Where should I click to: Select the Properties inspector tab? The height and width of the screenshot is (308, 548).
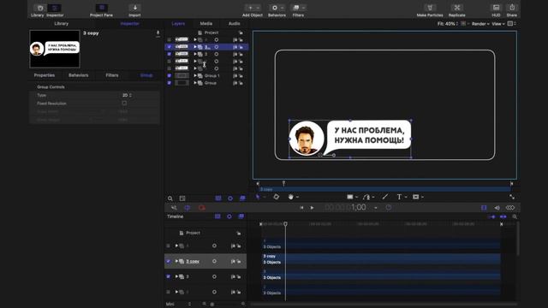45,75
